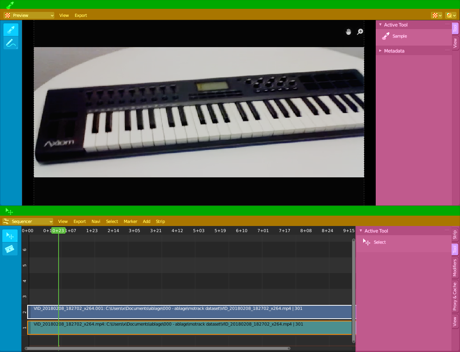Click the zoom magnifier gizmo in the preview
Image resolution: width=460 pixels, height=352 pixels.
pos(360,32)
